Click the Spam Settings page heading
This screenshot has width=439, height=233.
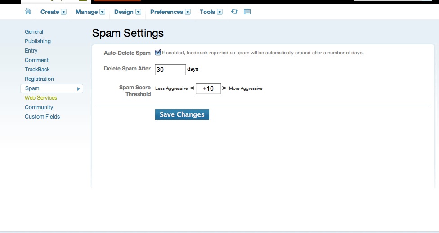(128, 33)
